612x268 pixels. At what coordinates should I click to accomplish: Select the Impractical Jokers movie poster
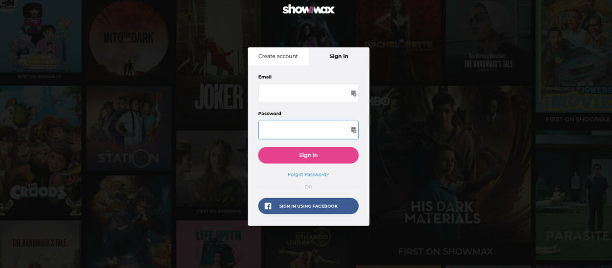[x=574, y=56]
